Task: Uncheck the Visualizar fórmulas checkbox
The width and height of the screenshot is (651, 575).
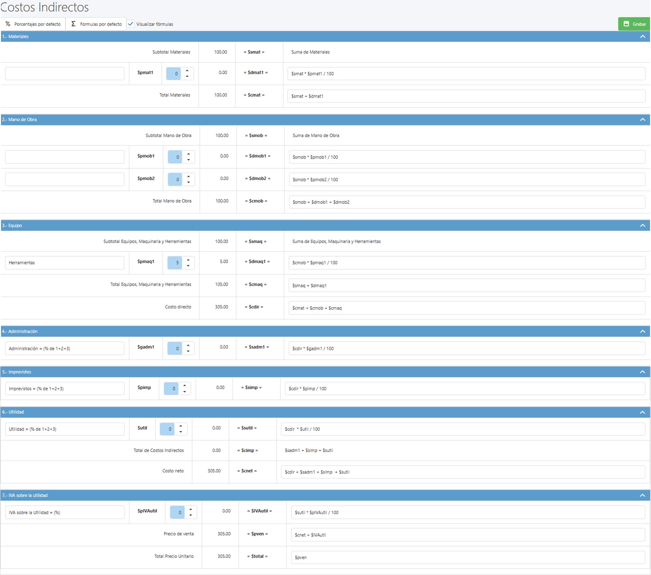Action: click(131, 24)
